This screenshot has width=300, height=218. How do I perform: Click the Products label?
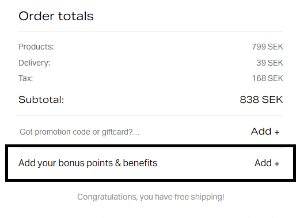tap(36, 47)
